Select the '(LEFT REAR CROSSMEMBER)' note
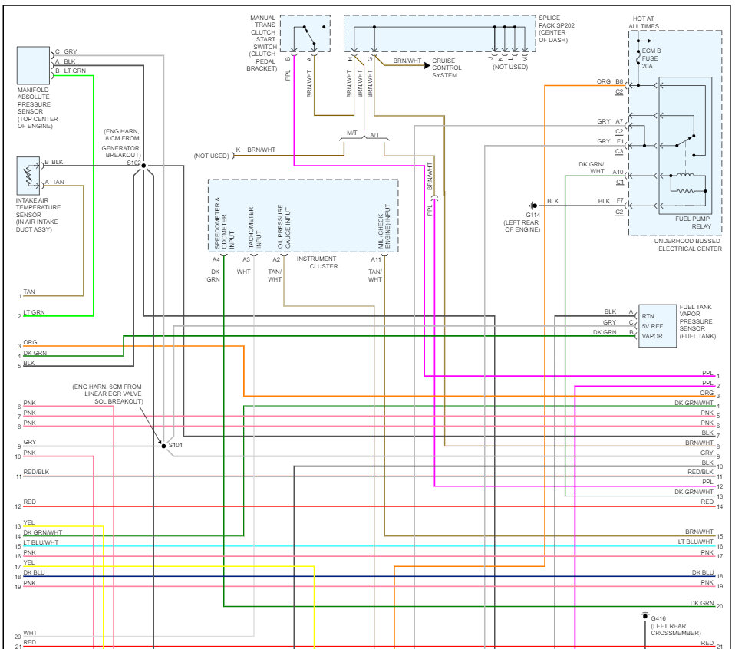This screenshot has width=735, height=649. pos(675,629)
